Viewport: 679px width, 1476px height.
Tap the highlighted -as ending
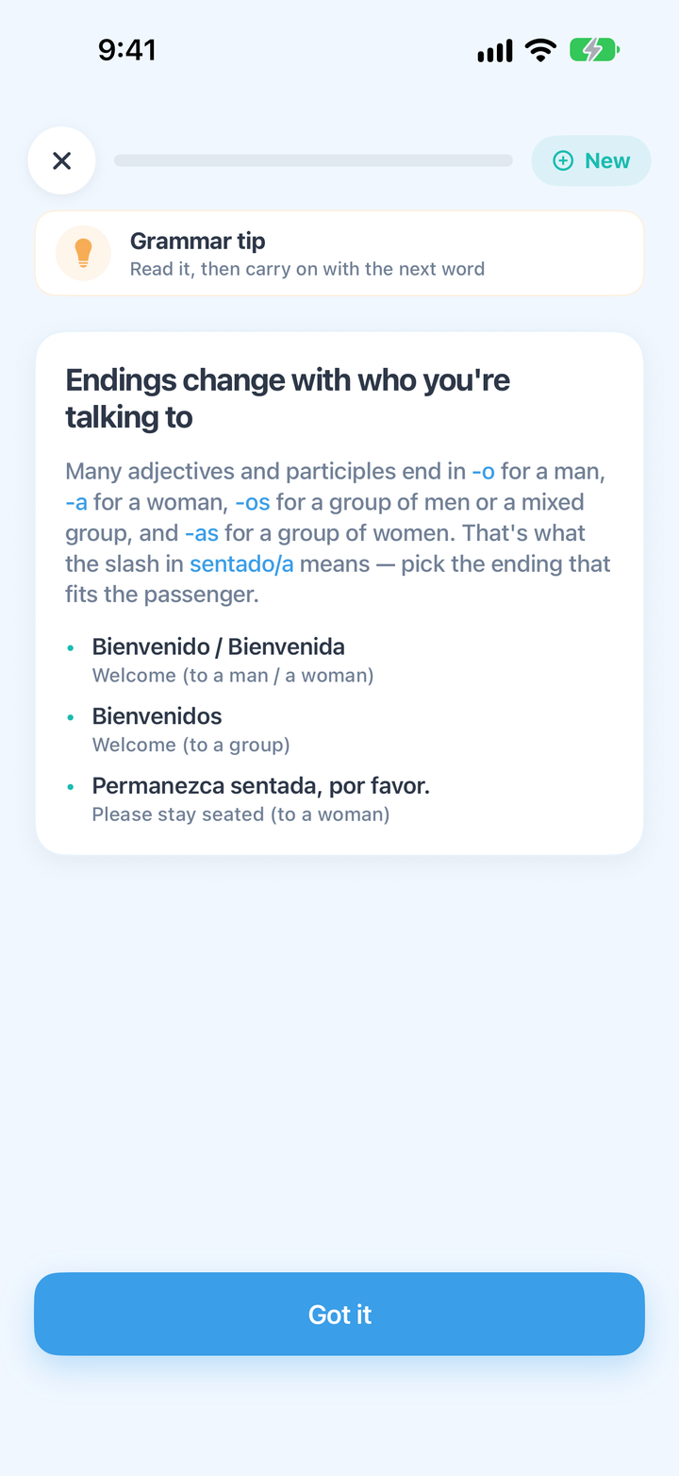202,533
